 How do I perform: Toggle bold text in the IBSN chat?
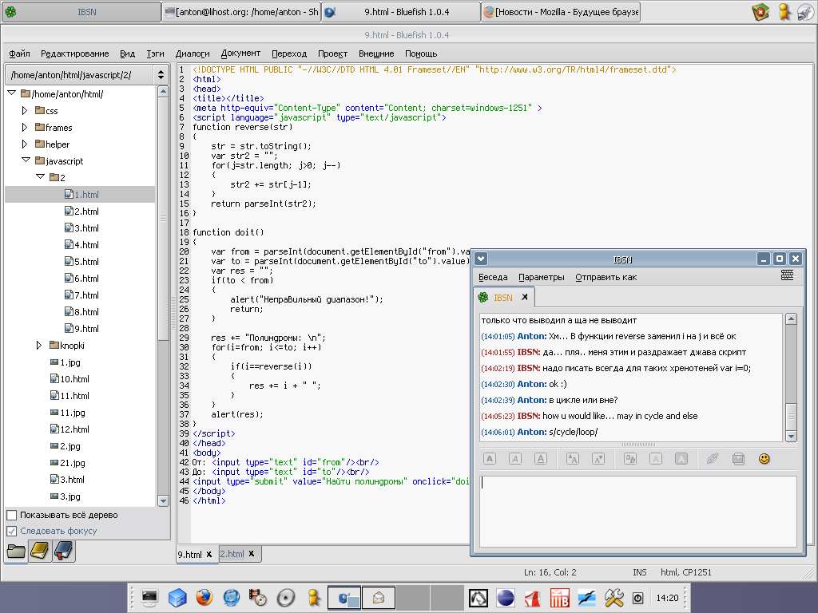pos(490,459)
